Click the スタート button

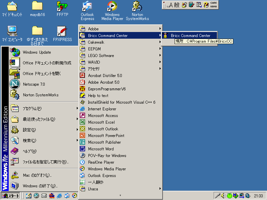[x=11, y=196]
